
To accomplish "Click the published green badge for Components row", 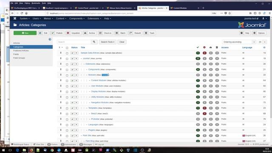I will pos(198,69).
